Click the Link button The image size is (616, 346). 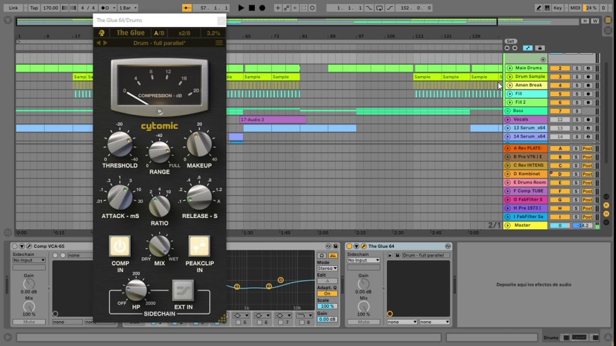[x=13, y=8]
